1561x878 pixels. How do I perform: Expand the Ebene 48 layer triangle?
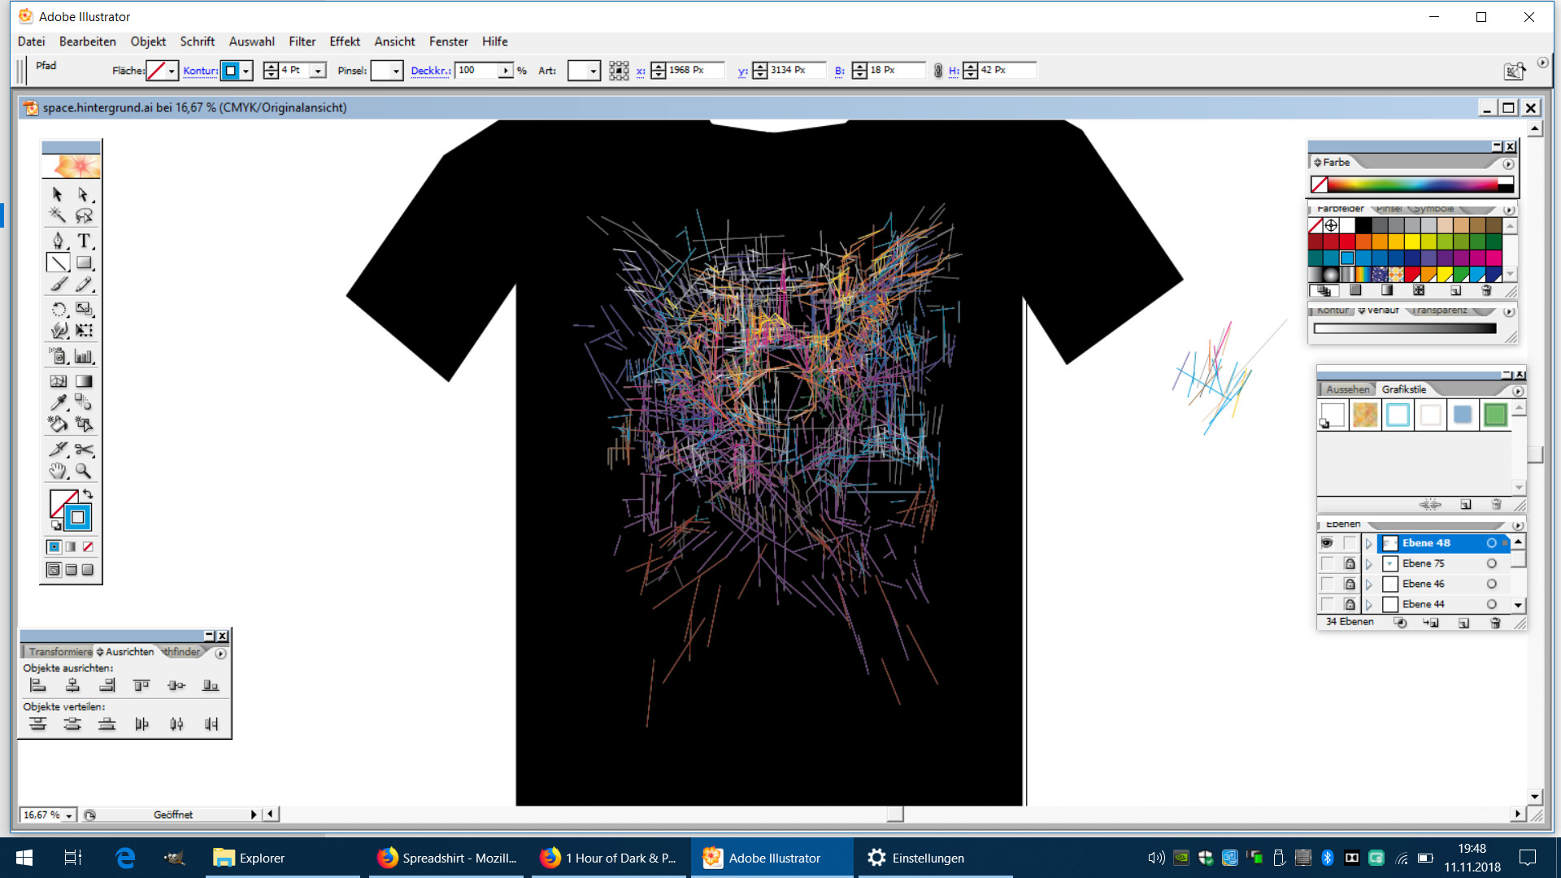pyautogui.click(x=1369, y=543)
